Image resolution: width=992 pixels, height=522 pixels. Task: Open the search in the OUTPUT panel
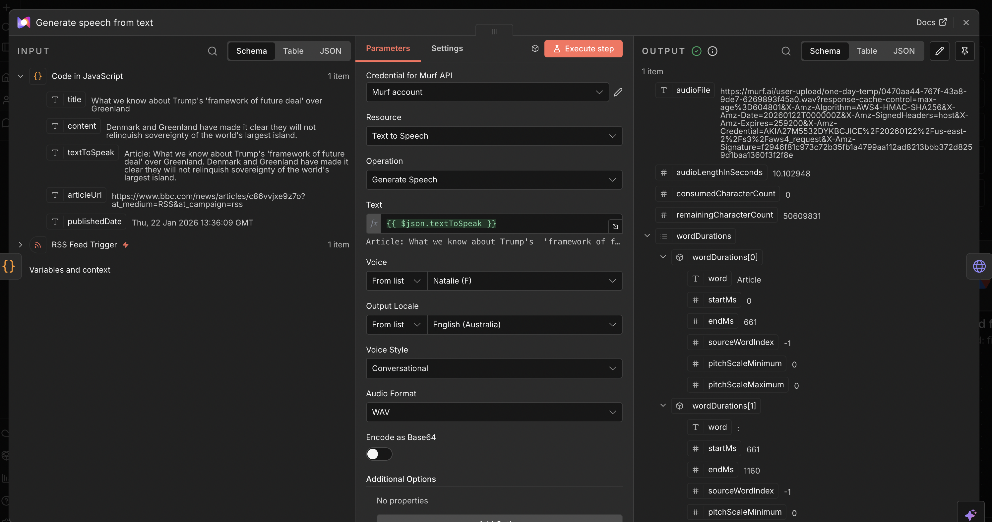click(x=786, y=51)
